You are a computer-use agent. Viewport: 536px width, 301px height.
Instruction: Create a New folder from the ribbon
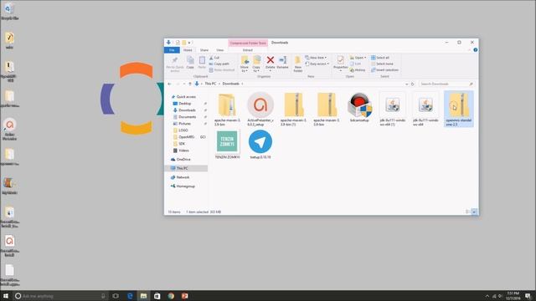point(298,64)
